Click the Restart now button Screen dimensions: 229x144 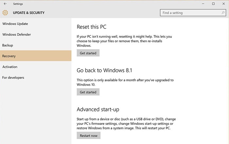pyautogui.click(x=89, y=135)
